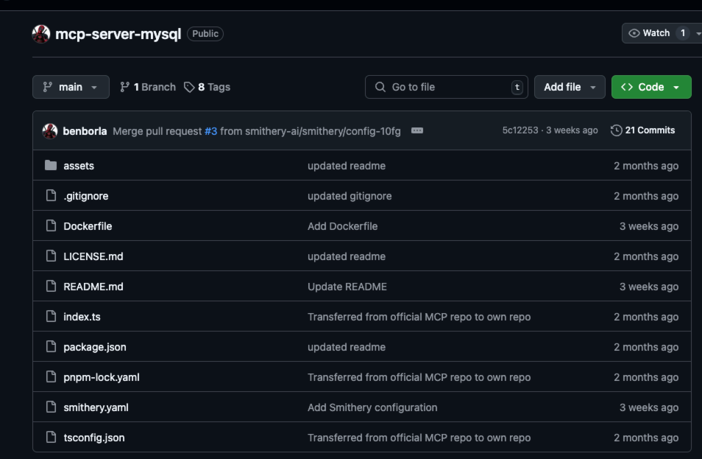Click the Merge pull request commit message

click(x=257, y=131)
